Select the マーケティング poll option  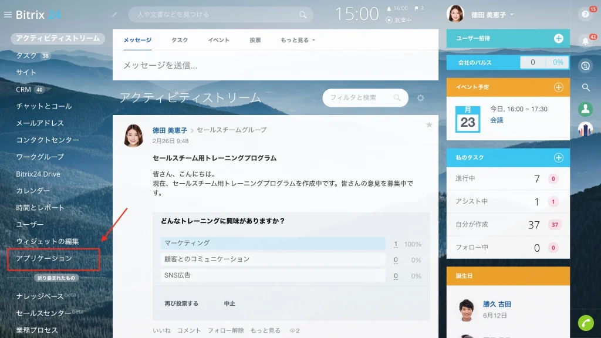tap(272, 243)
